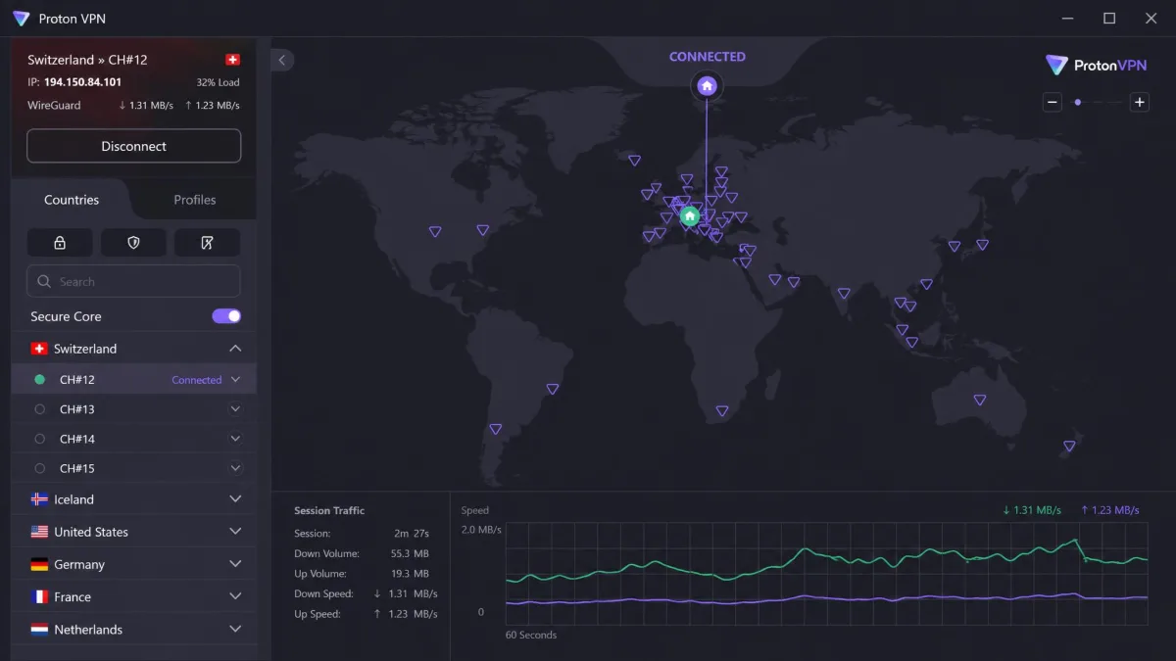The height and width of the screenshot is (661, 1176).
Task: Expand CH#13 server details chevron
Action: pos(235,409)
